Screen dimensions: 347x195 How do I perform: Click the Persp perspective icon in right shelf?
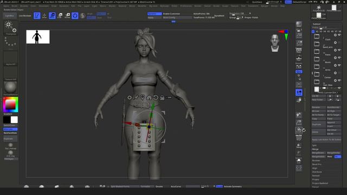coord(299,50)
